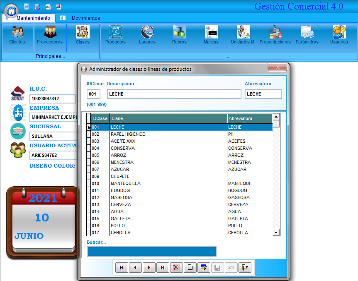Go to the last record
This screenshot has width=358, height=281.
(x=163, y=267)
